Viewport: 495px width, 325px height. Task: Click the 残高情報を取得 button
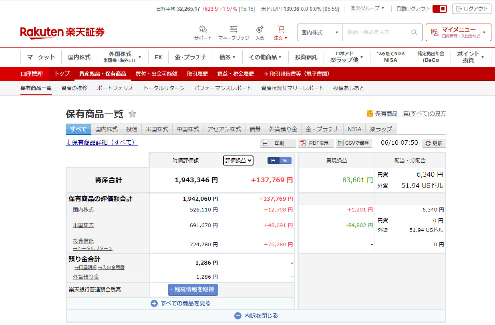point(193,289)
